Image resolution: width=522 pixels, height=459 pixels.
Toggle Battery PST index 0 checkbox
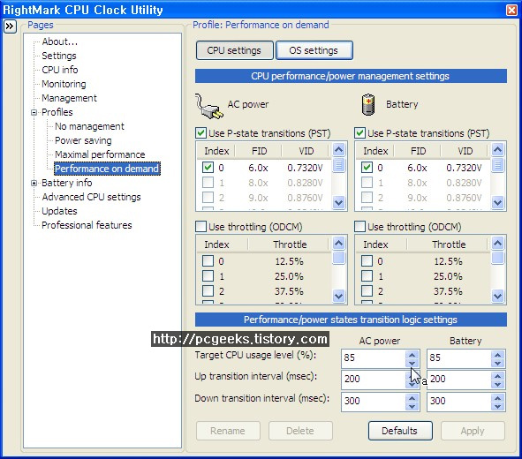(x=367, y=167)
